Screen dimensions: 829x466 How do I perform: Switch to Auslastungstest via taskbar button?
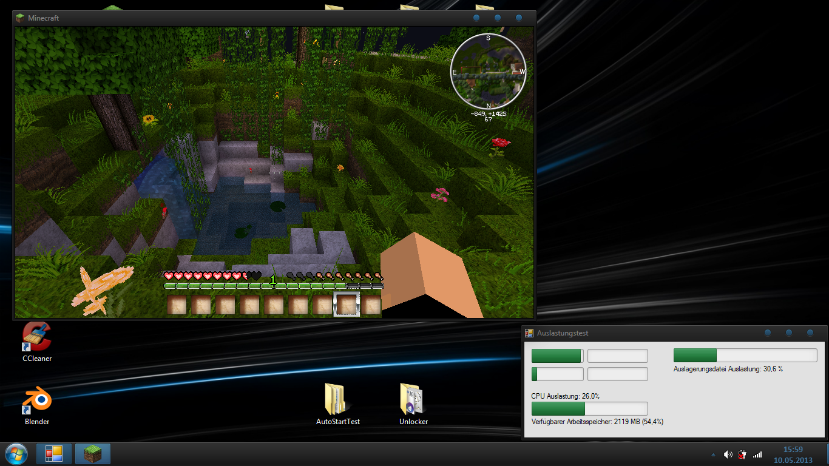[x=54, y=454]
